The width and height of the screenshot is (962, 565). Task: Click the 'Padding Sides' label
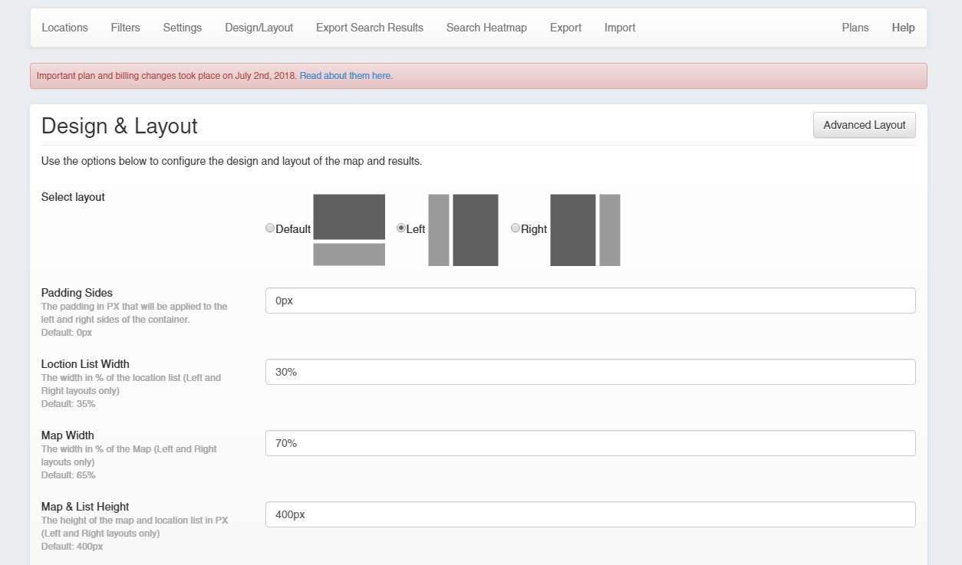pos(77,293)
